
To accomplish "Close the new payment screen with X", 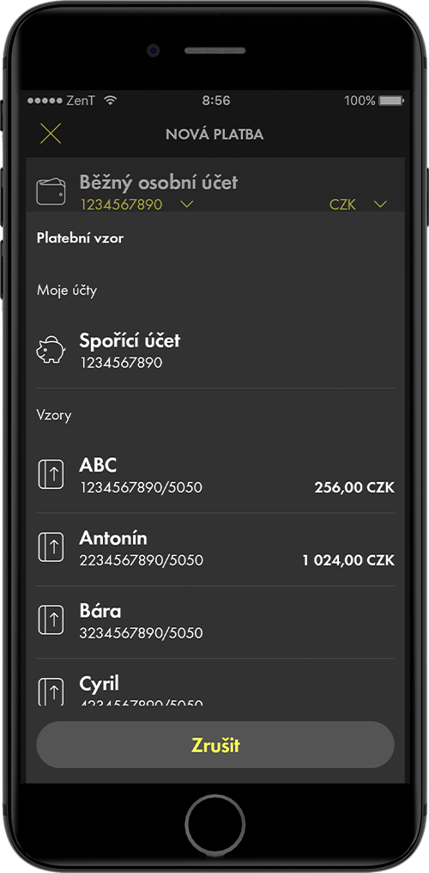I will tap(51, 134).
